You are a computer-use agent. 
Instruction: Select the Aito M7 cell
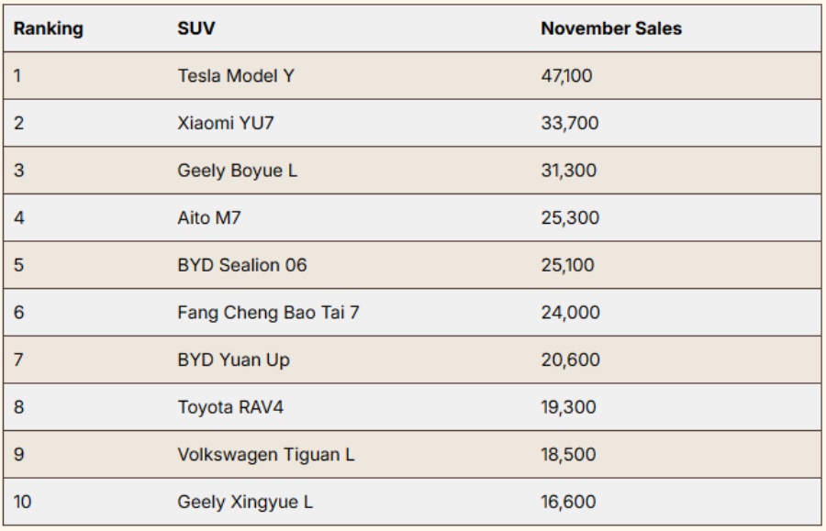[x=209, y=218]
